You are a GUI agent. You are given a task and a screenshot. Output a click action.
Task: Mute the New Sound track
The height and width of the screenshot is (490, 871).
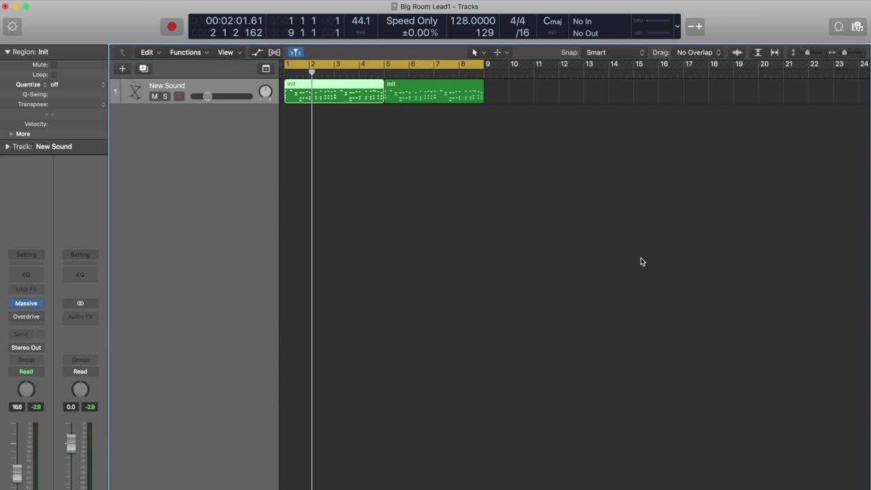154,97
